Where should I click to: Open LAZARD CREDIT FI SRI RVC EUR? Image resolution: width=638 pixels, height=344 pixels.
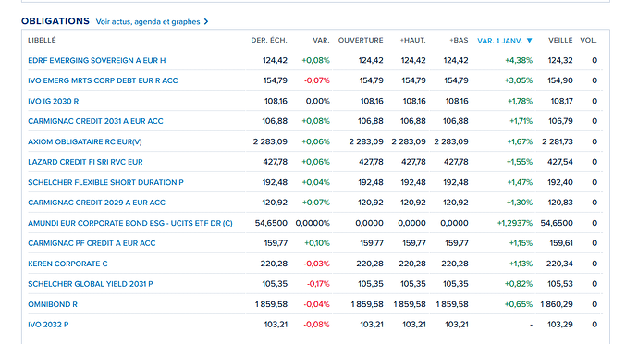click(x=85, y=162)
